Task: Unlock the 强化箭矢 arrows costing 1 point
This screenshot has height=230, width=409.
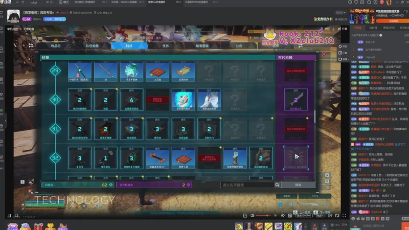Action: coord(106,158)
